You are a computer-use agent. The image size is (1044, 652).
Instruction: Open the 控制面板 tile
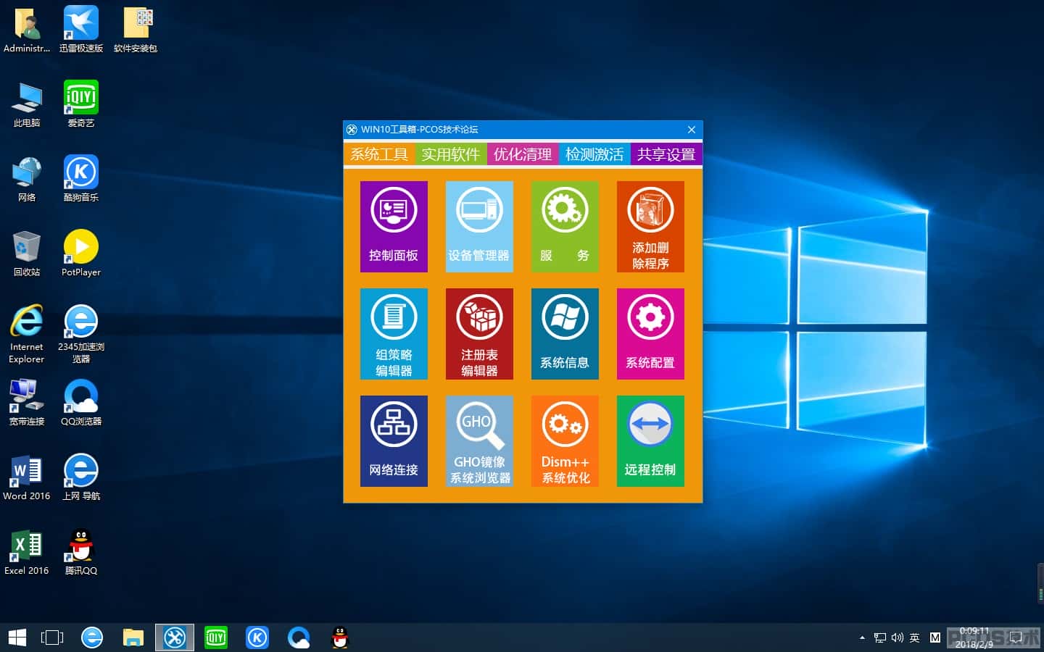[x=394, y=227]
